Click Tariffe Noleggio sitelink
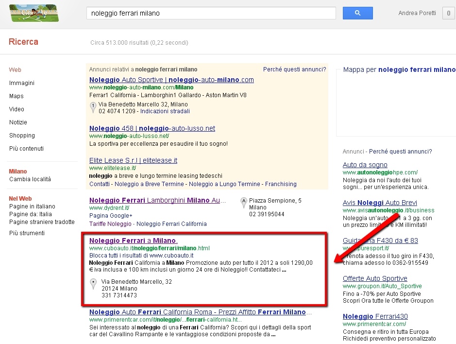This screenshot has height=344, width=456. (x=111, y=224)
